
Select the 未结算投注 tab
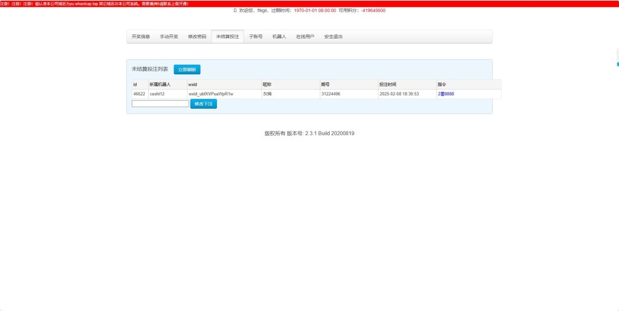coord(227,37)
